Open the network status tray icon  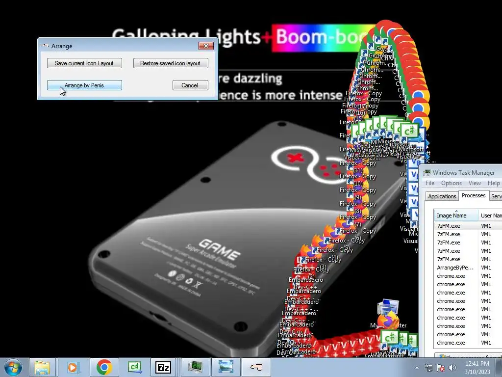(428, 368)
